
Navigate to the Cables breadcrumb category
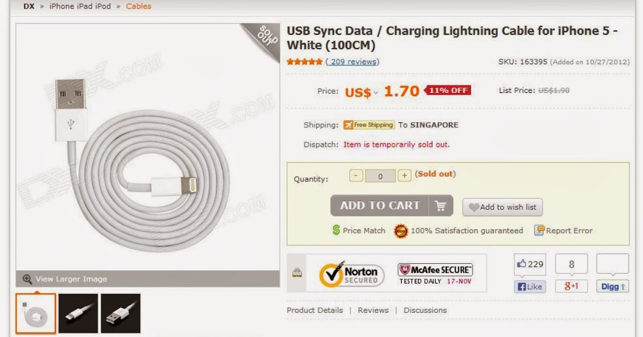point(138,6)
